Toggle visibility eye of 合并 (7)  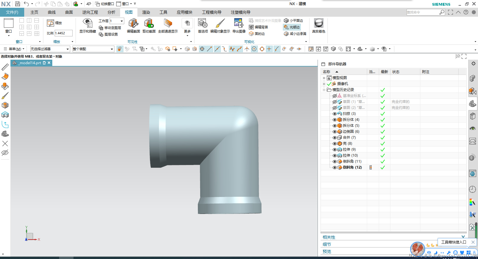pos(335,138)
